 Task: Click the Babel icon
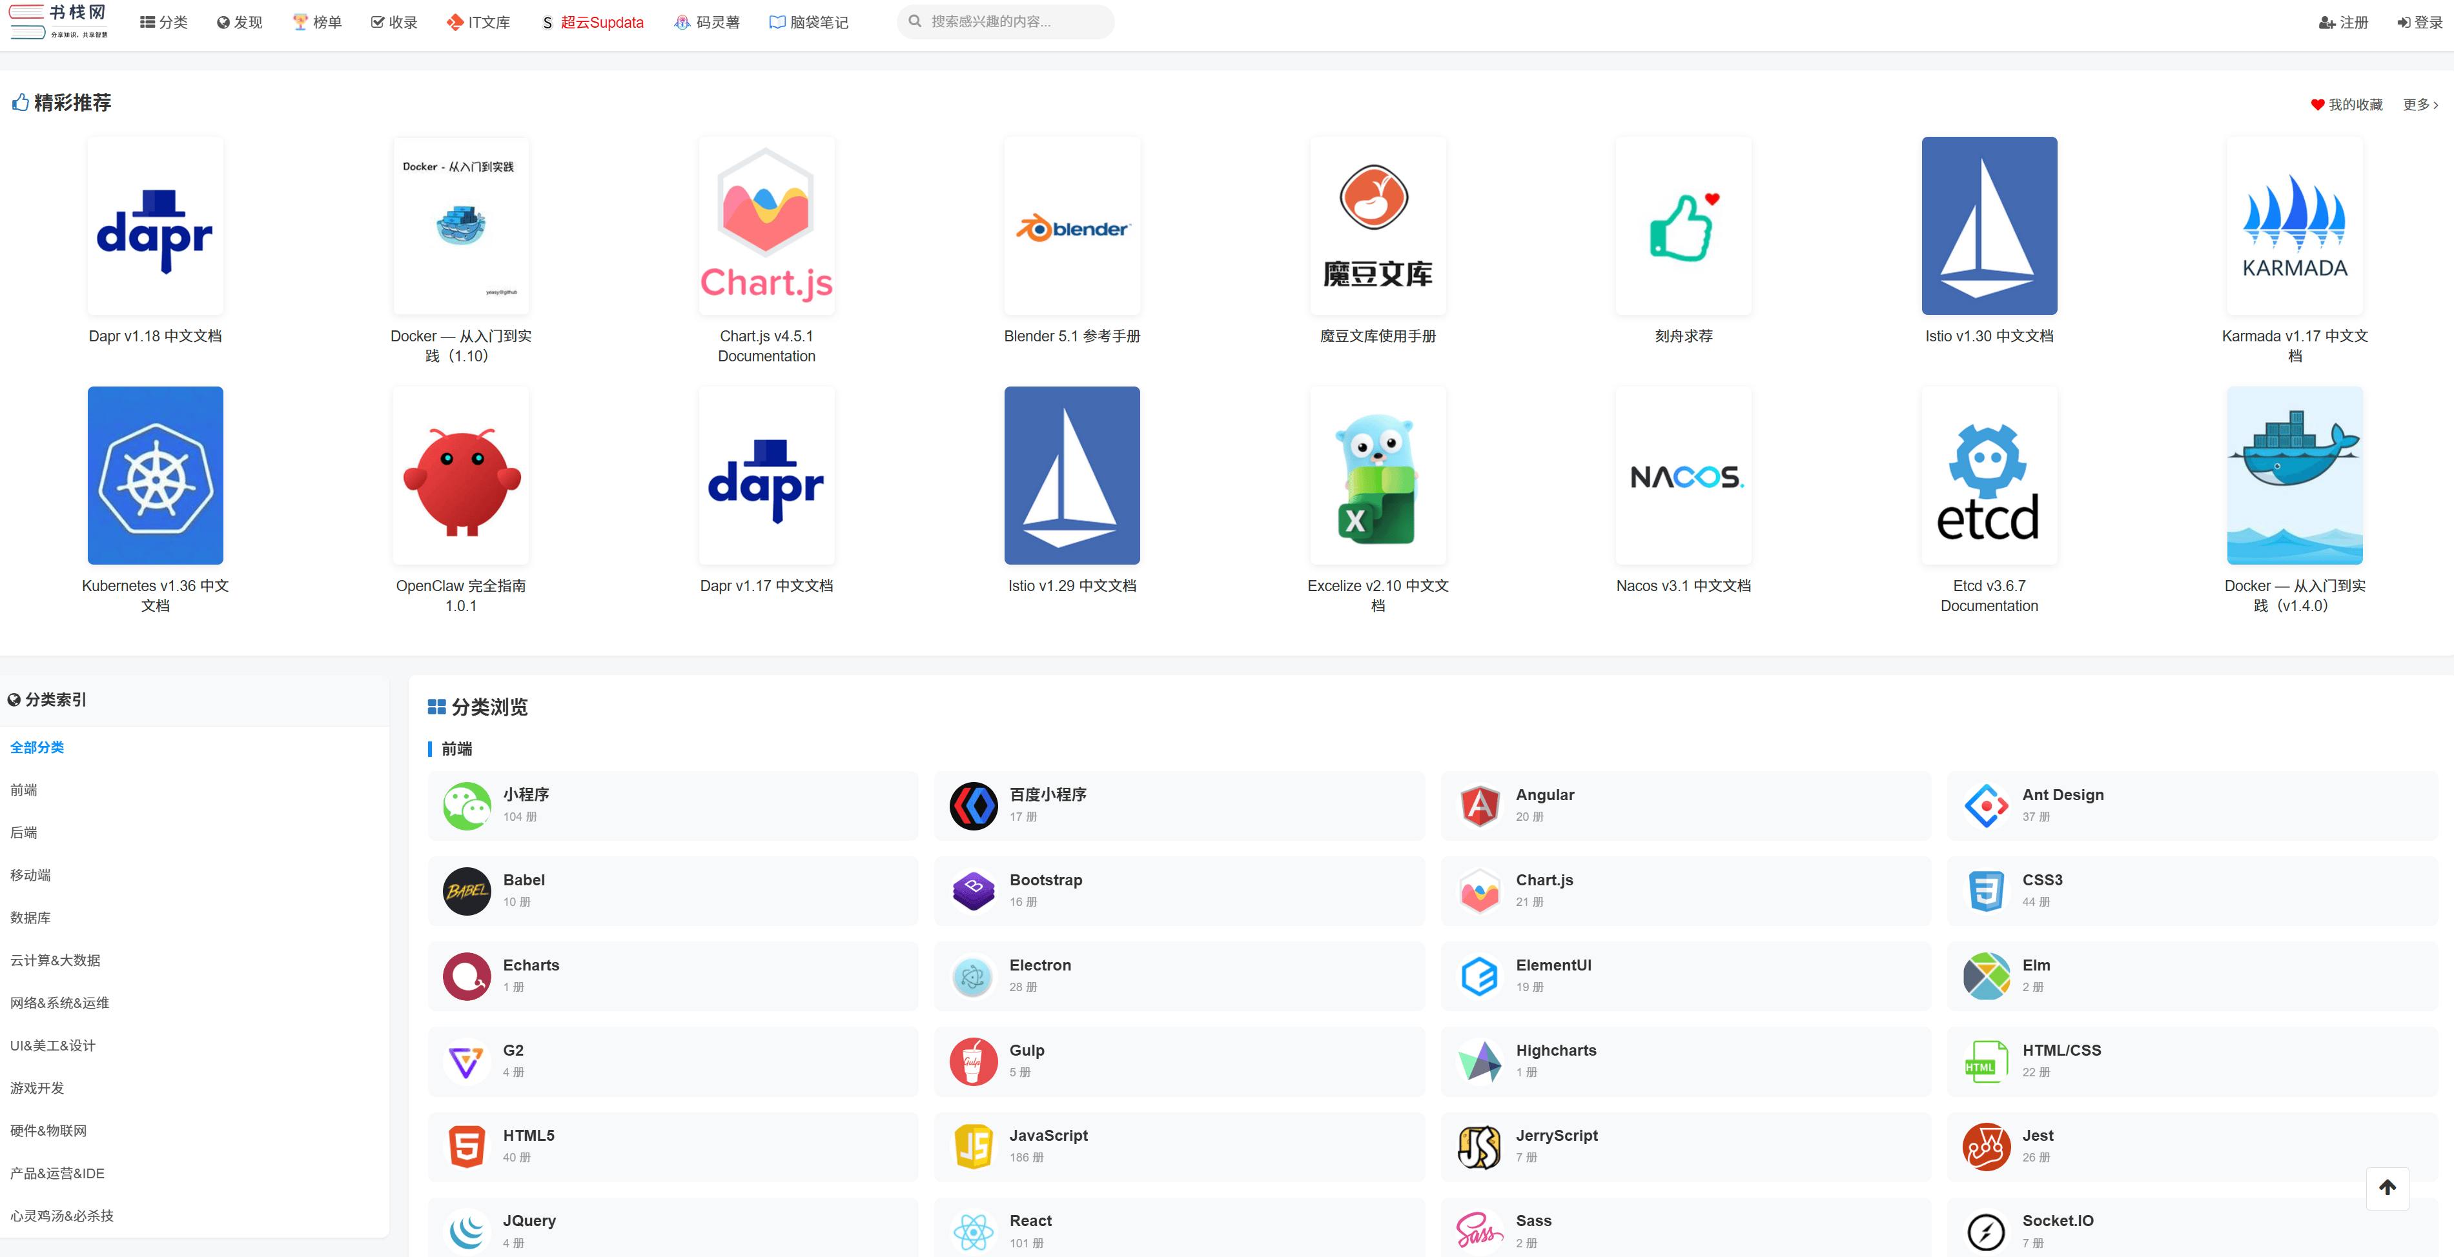point(467,891)
